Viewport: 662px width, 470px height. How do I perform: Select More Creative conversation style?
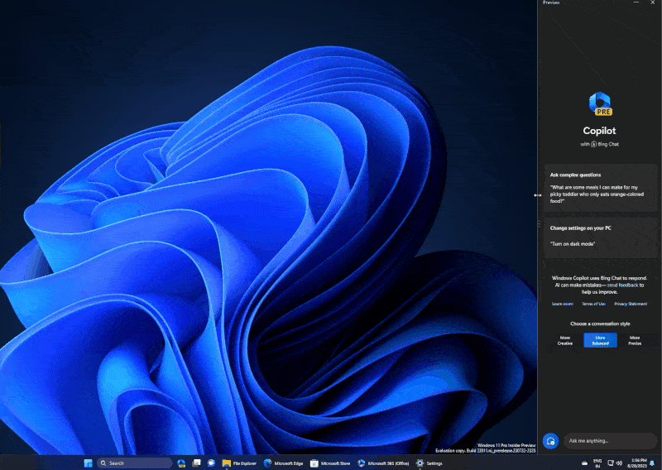(x=565, y=340)
